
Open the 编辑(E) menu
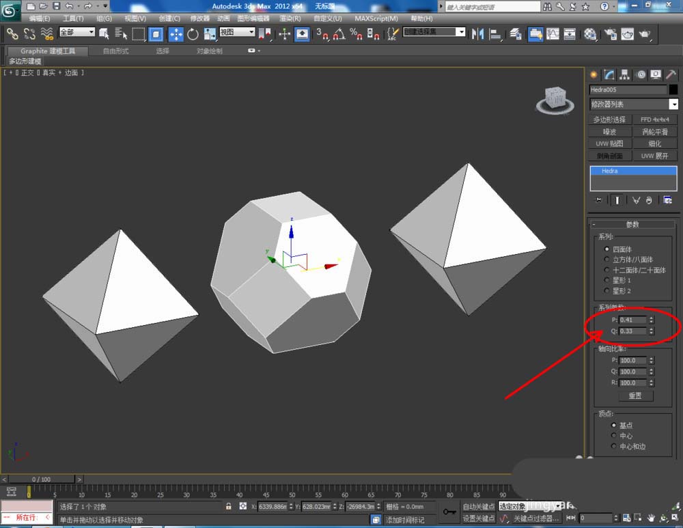(39, 18)
